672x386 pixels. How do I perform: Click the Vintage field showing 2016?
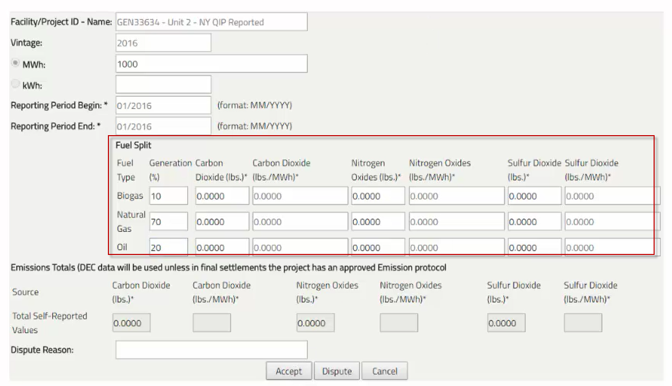[163, 43]
